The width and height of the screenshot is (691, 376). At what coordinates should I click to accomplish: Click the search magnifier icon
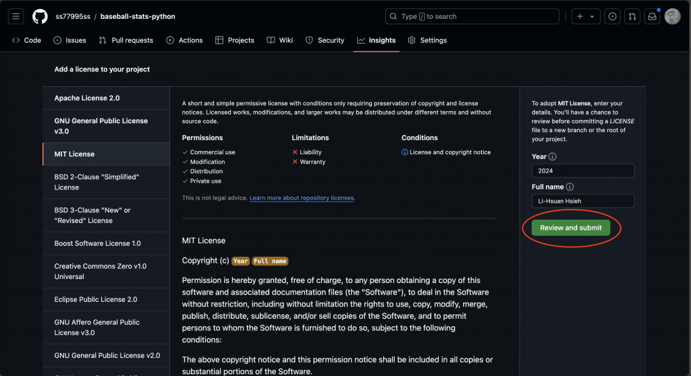point(393,17)
